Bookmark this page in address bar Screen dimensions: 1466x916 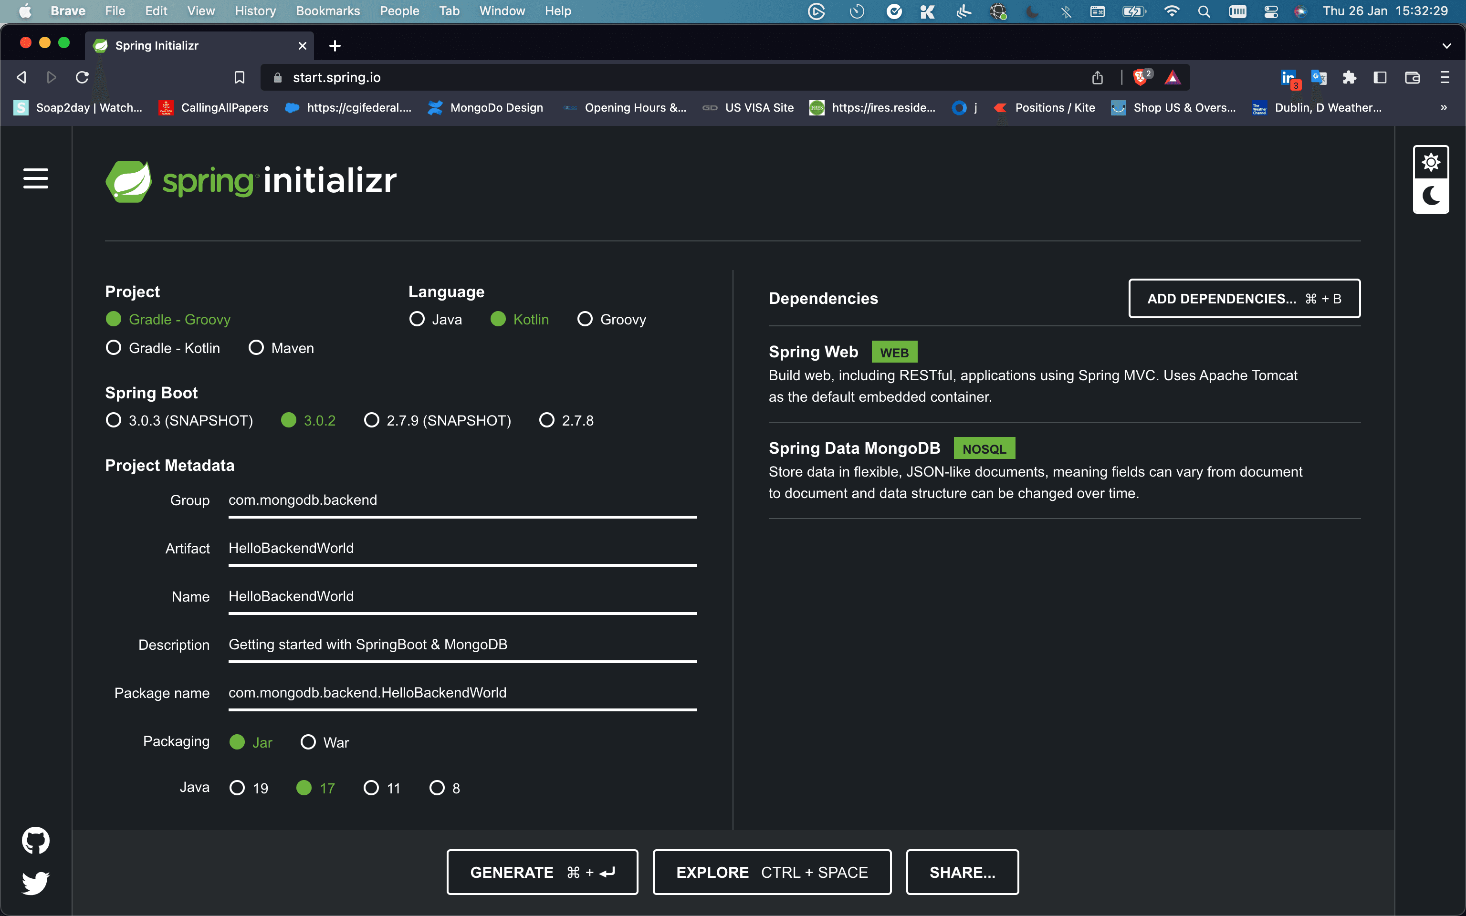(239, 77)
